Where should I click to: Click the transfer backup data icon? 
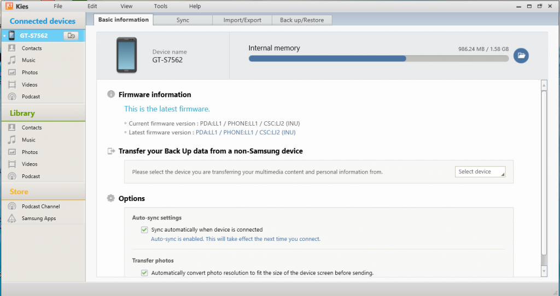[x=111, y=151]
